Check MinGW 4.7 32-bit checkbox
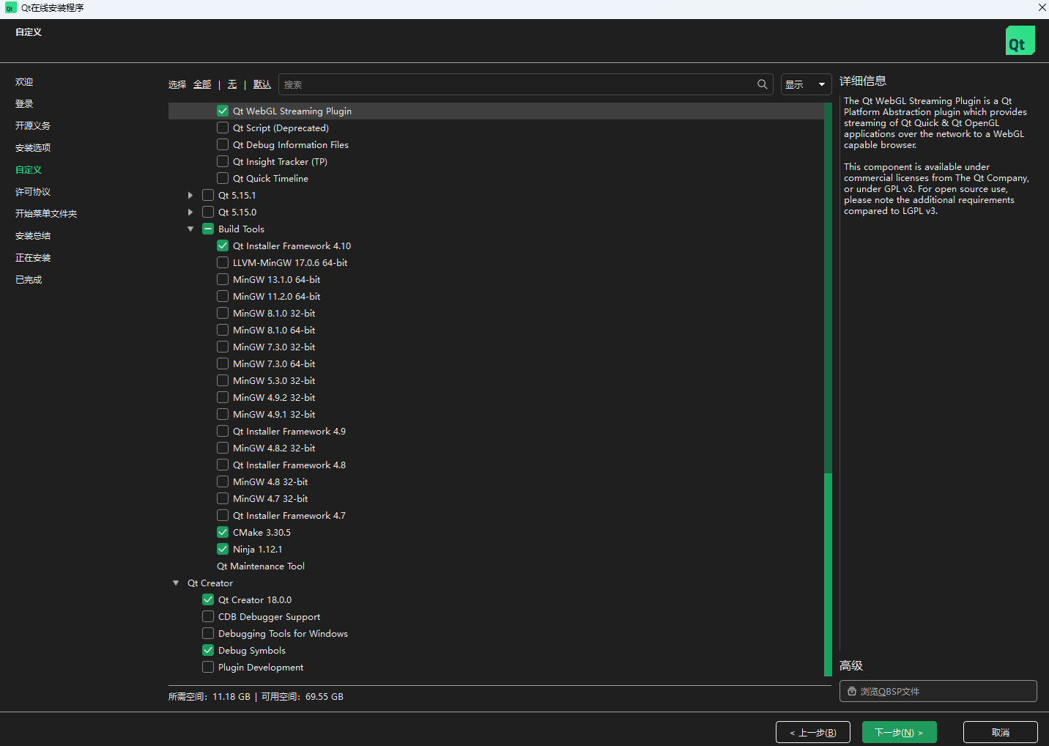This screenshot has height=746, width=1049. click(223, 498)
